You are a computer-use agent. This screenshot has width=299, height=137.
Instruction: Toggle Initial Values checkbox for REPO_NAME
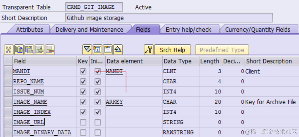pos(97,82)
